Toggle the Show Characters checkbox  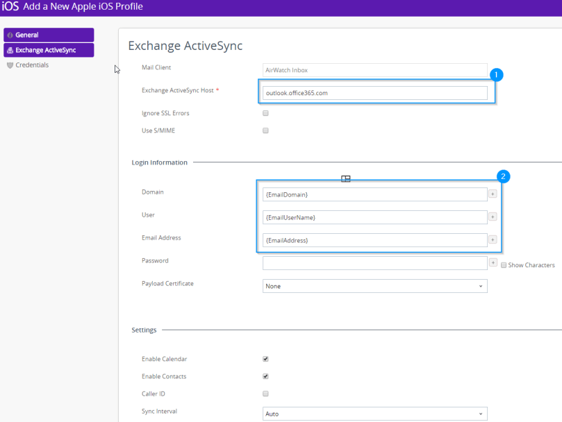[504, 265]
